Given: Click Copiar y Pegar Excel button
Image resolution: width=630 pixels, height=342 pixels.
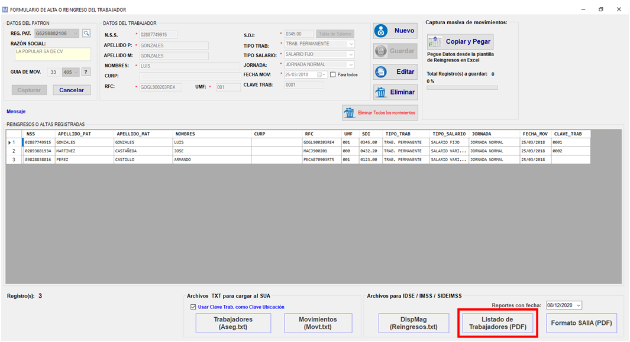Looking at the screenshot, I should click(x=460, y=41).
